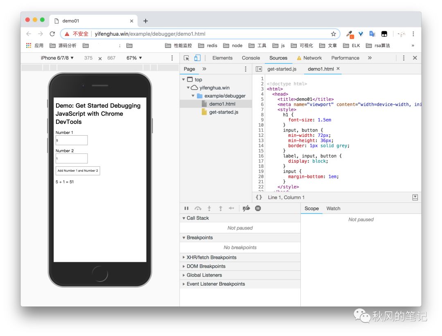The width and height of the screenshot is (442, 336).
Task: Open new browser tab with plus
Action: [145, 21]
